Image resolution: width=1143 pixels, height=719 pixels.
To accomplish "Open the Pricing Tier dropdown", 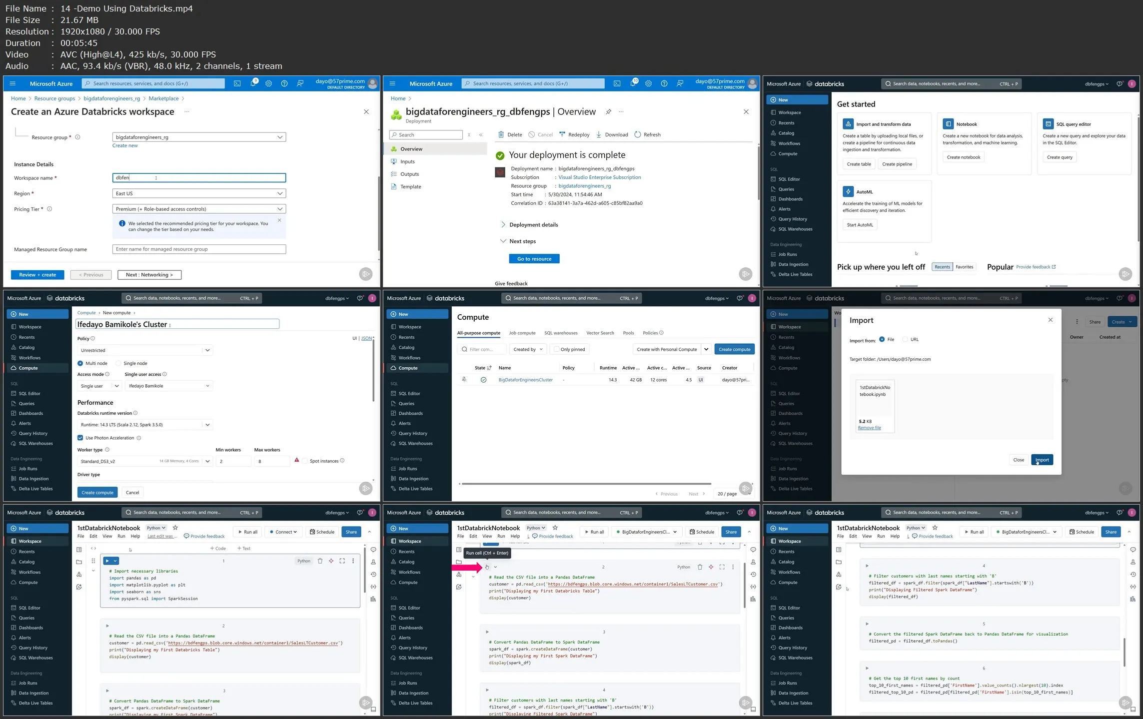I will coord(199,209).
